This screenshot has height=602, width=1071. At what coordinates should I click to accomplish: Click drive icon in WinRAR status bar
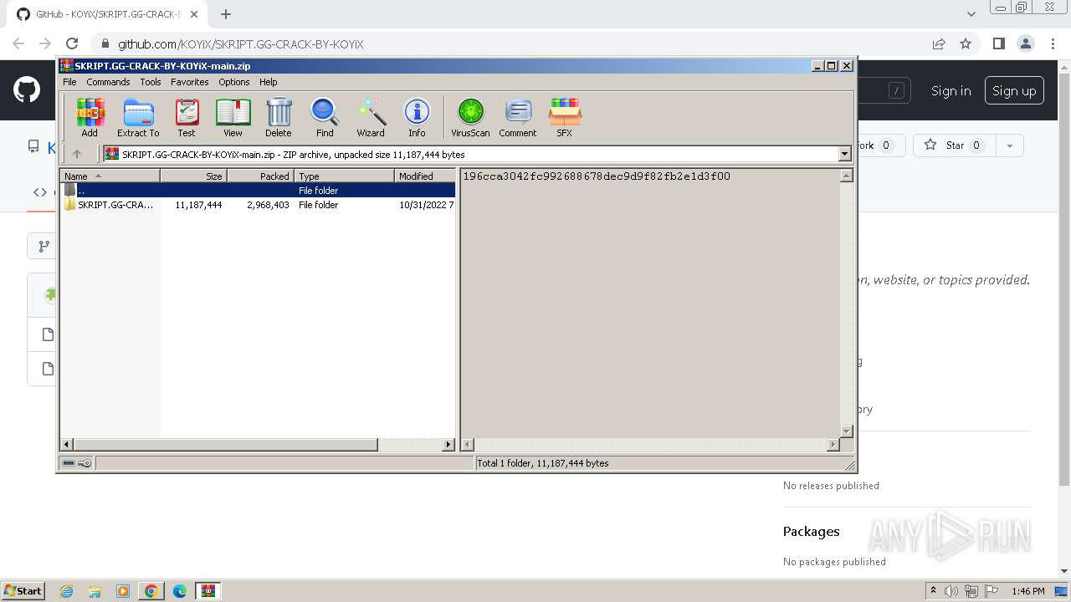pos(69,462)
